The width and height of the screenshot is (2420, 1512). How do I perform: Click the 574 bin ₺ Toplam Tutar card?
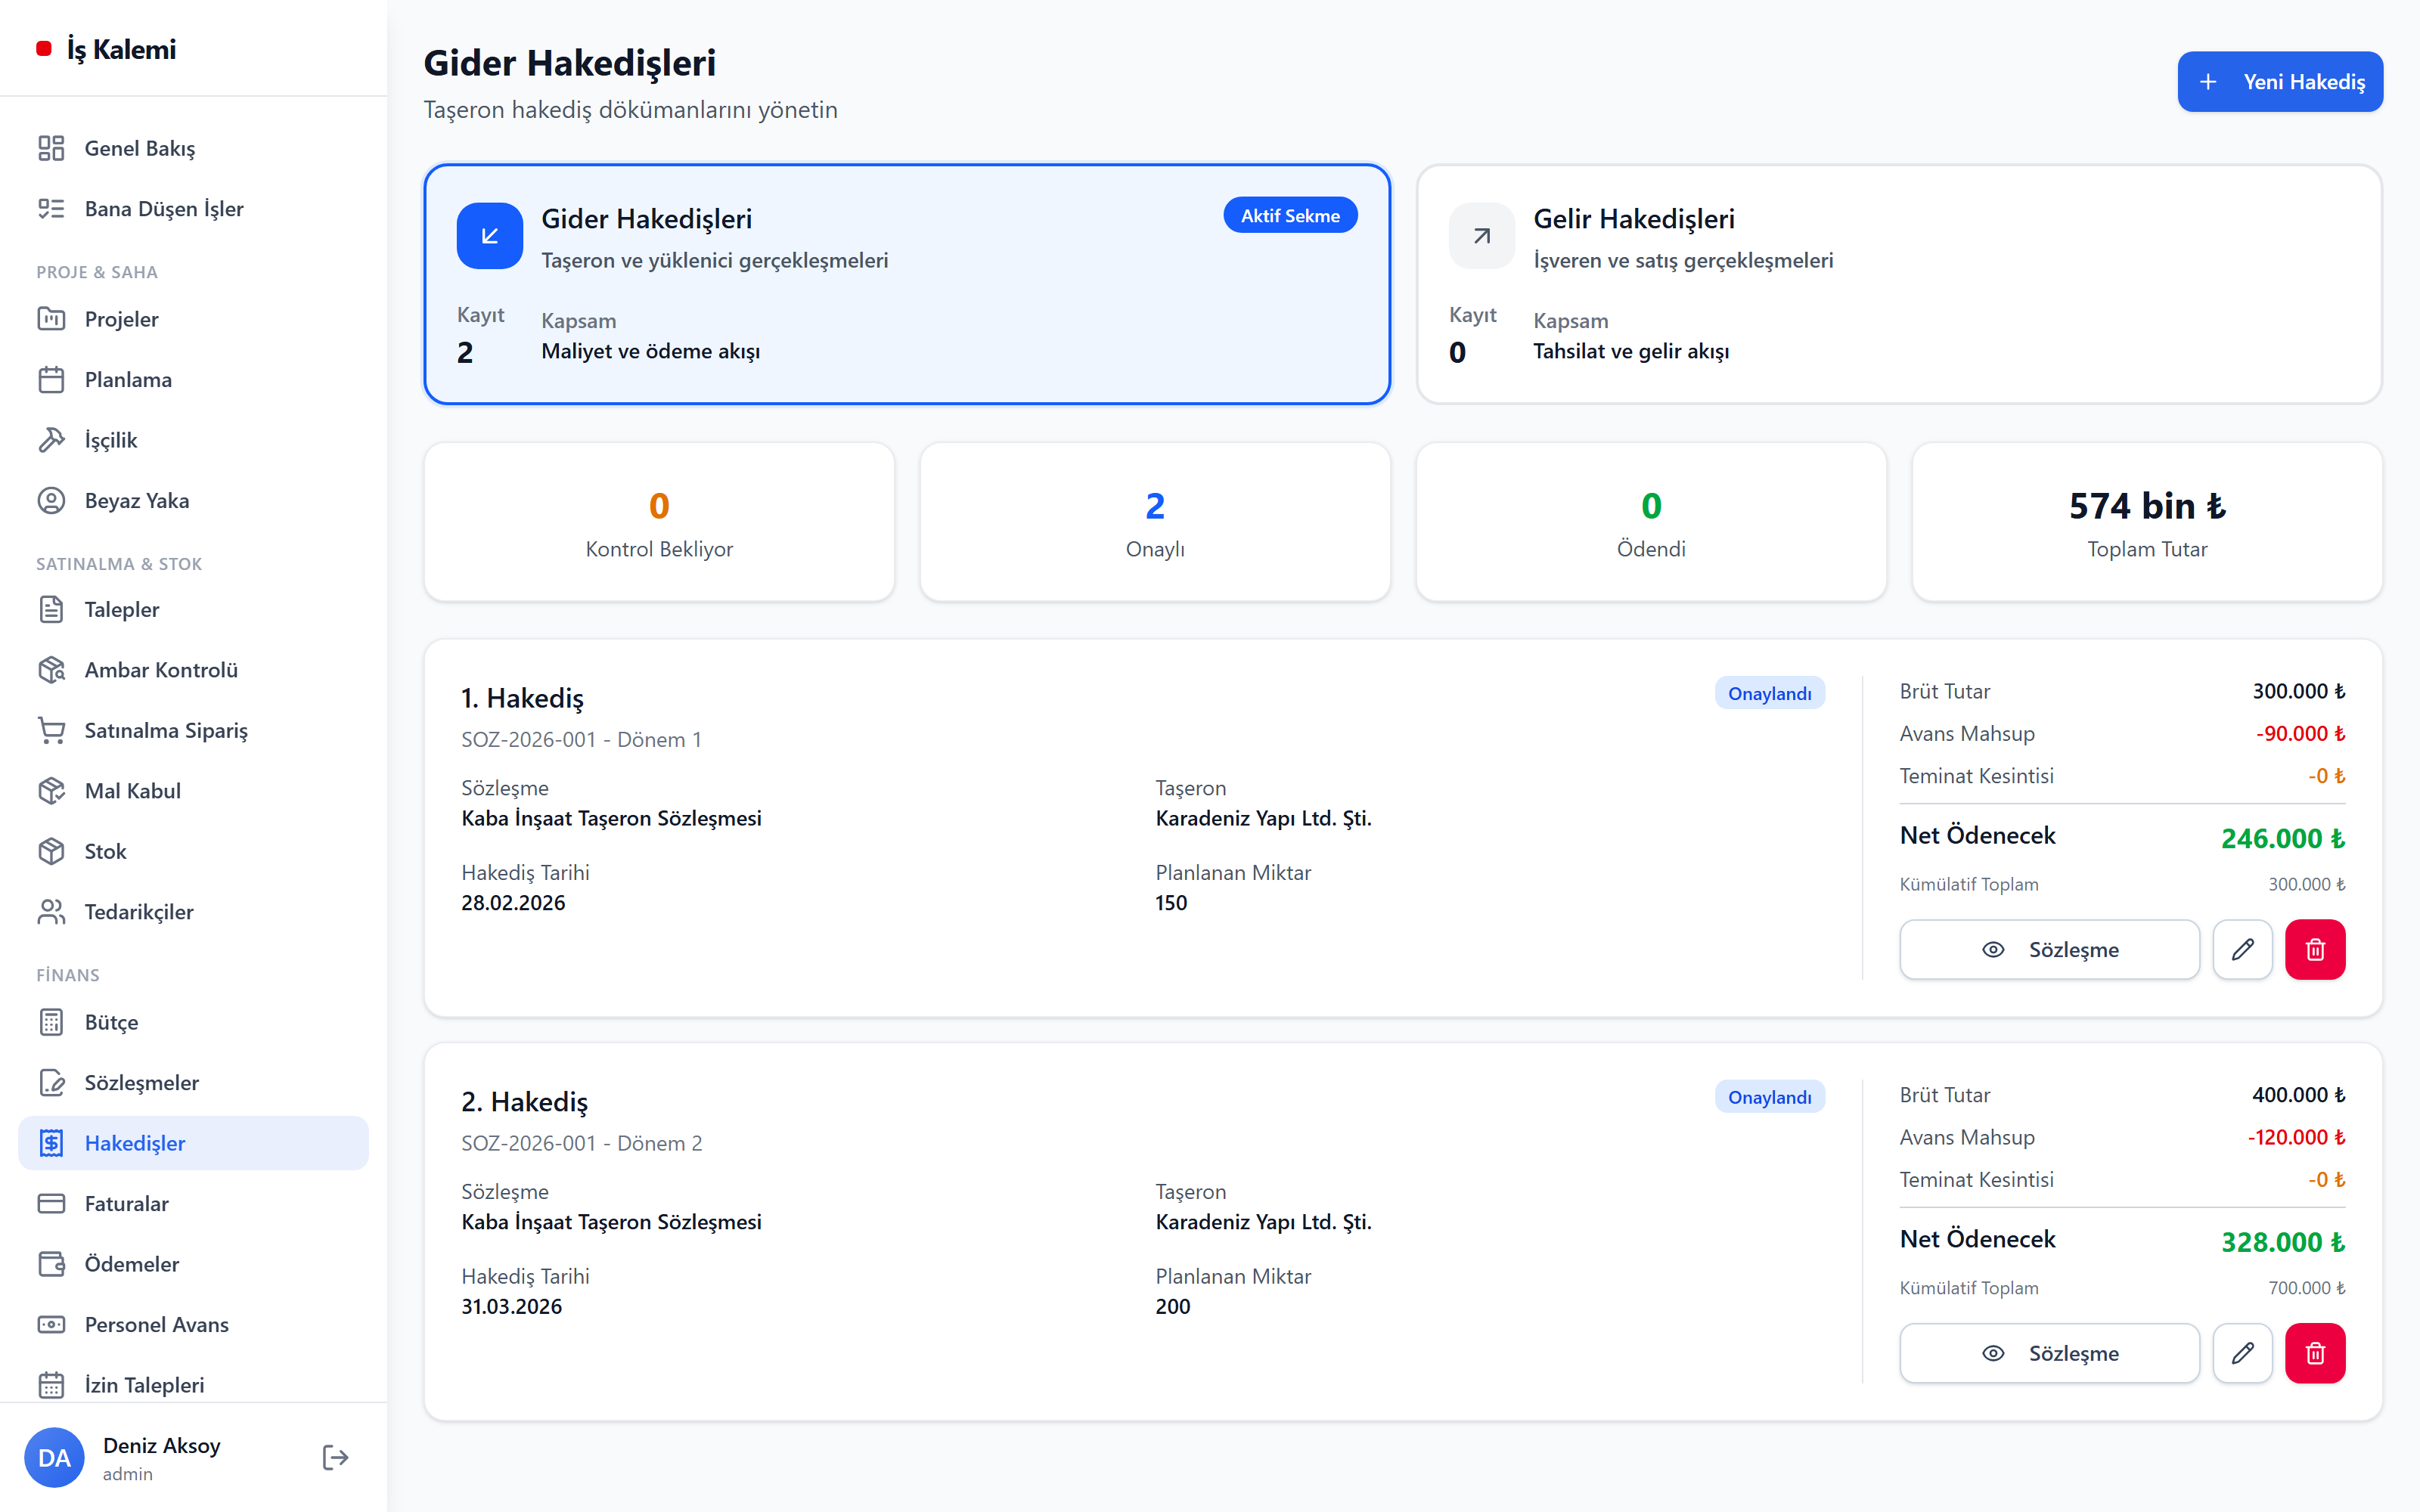pyautogui.click(x=2147, y=522)
